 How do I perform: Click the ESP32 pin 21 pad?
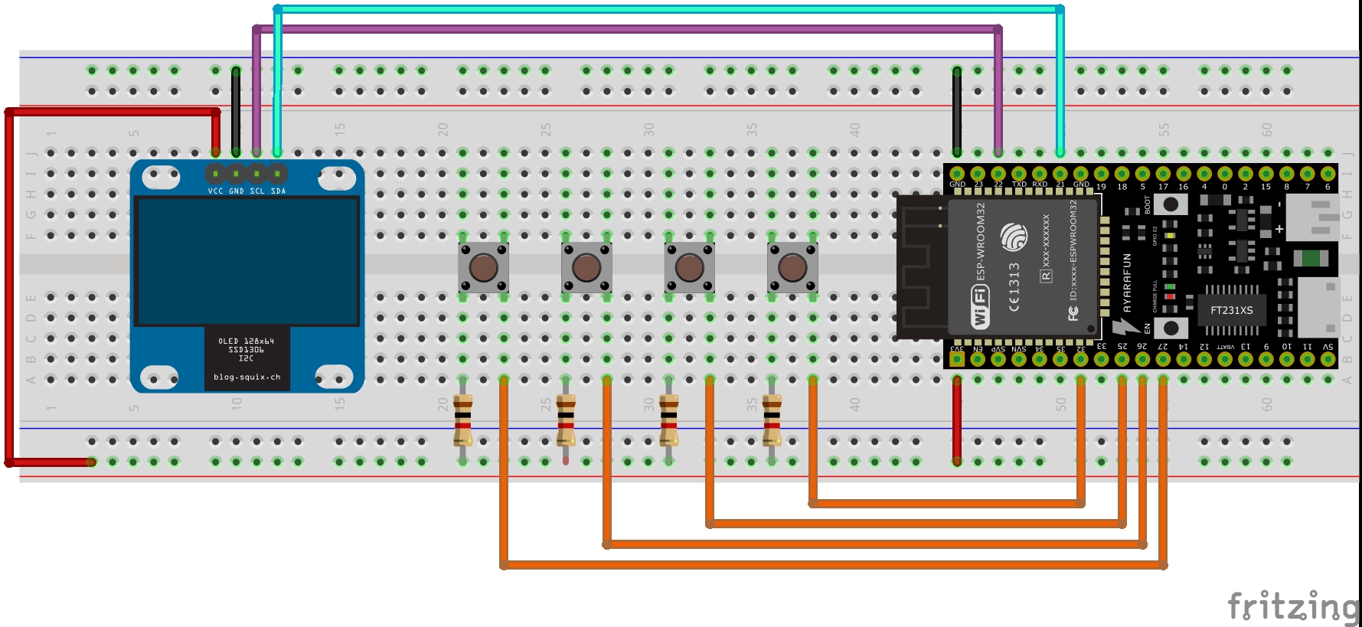click(1060, 174)
